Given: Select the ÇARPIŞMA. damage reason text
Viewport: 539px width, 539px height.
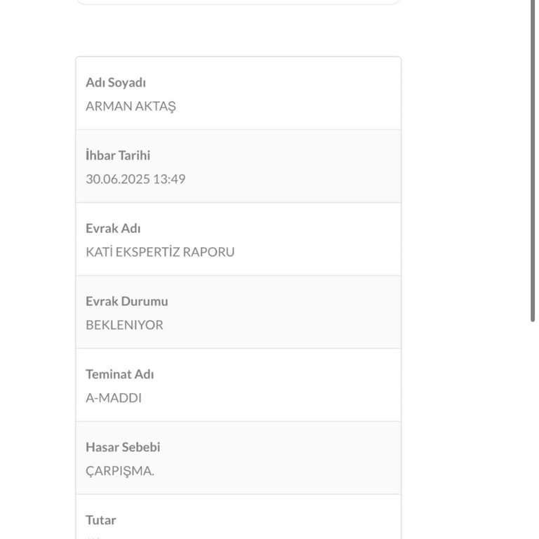Looking at the screenshot, I should [120, 471].
